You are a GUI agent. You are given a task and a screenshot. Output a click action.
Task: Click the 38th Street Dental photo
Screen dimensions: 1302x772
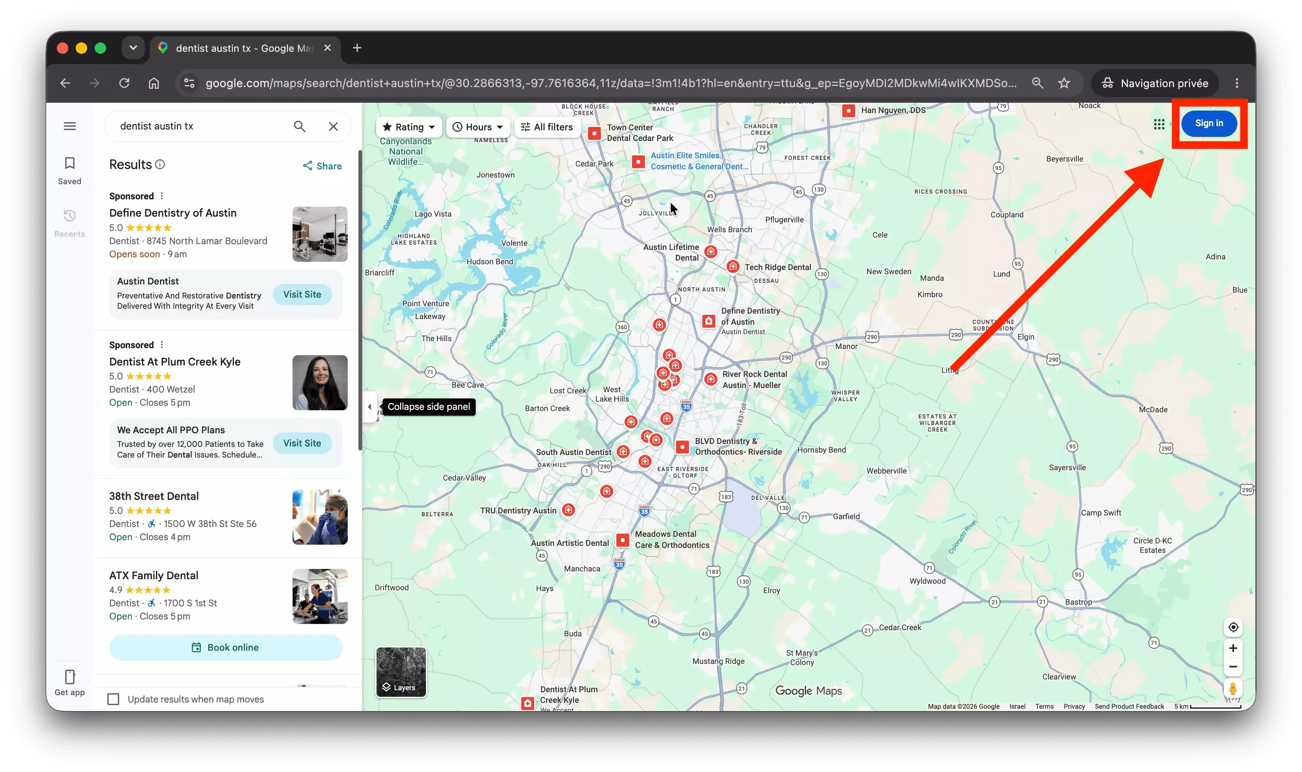[x=320, y=517]
